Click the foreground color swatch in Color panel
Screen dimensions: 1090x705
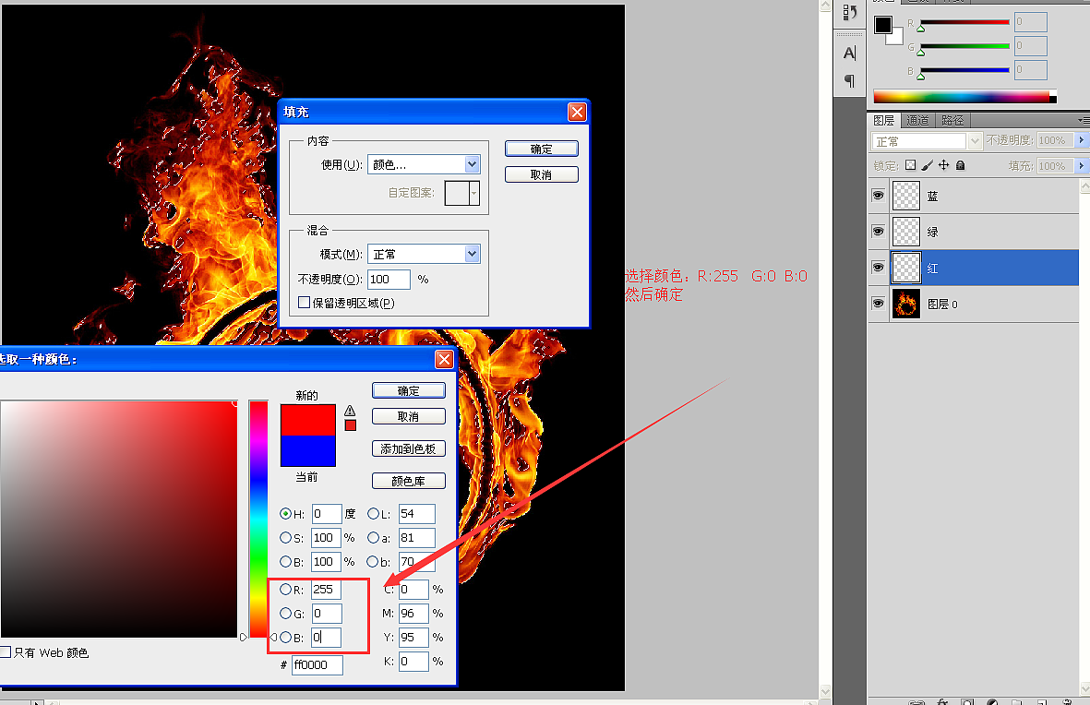(x=883, y=24)
